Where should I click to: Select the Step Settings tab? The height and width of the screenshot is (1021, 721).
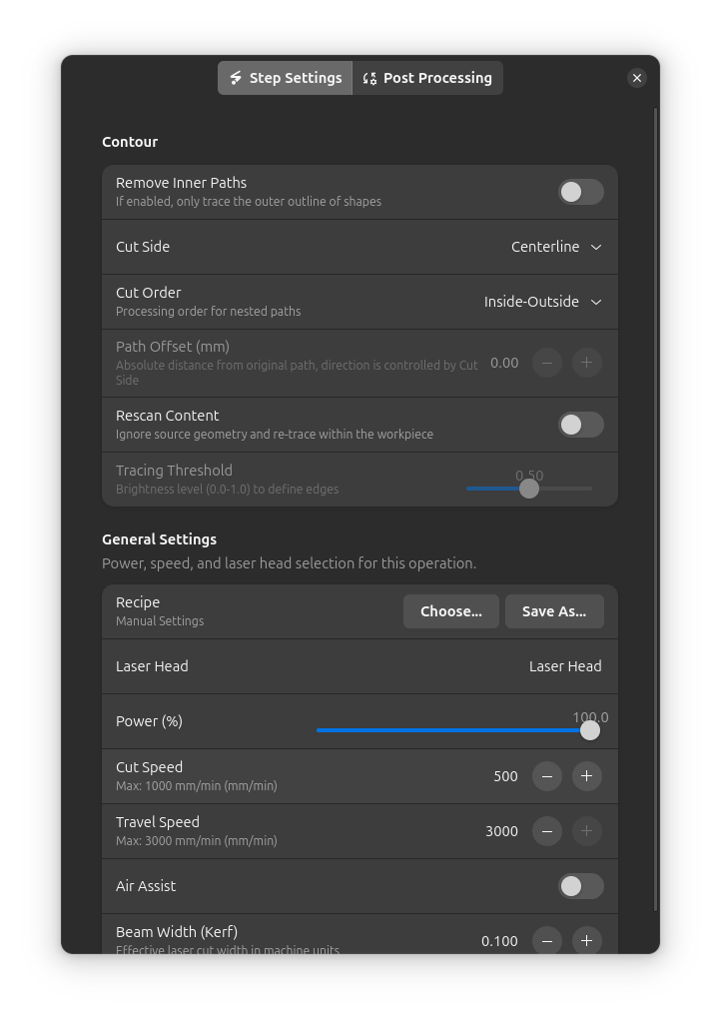coord(285,77)
